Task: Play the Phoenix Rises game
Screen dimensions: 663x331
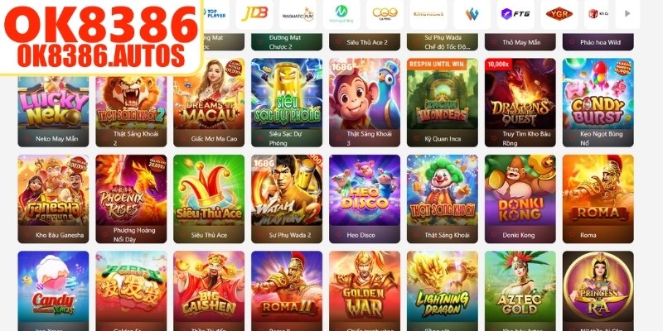Action: [131, 190]
